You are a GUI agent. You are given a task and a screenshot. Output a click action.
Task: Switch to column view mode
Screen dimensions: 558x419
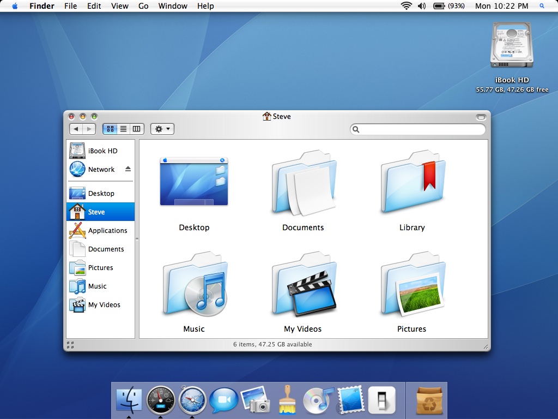click(136, 129)
